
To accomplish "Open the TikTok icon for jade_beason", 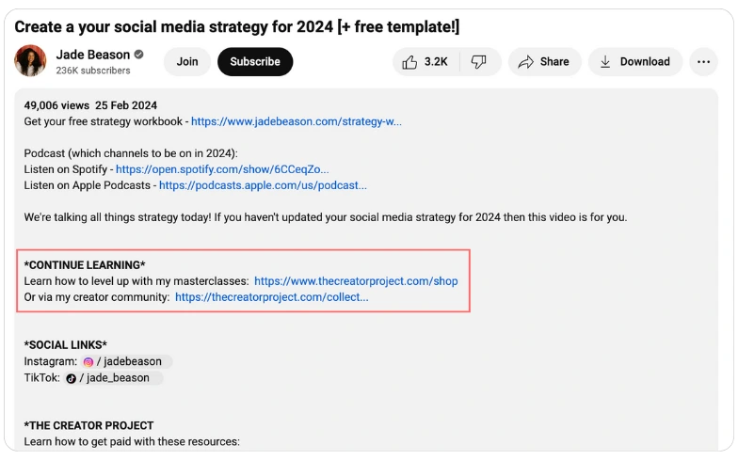I will click(72, 378).
